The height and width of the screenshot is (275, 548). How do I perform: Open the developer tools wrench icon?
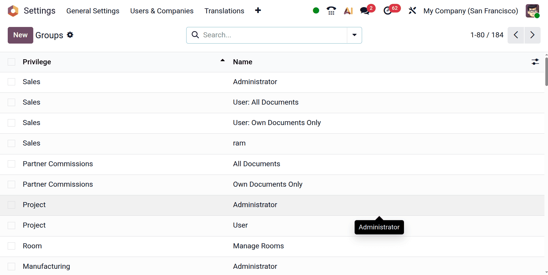412,11
